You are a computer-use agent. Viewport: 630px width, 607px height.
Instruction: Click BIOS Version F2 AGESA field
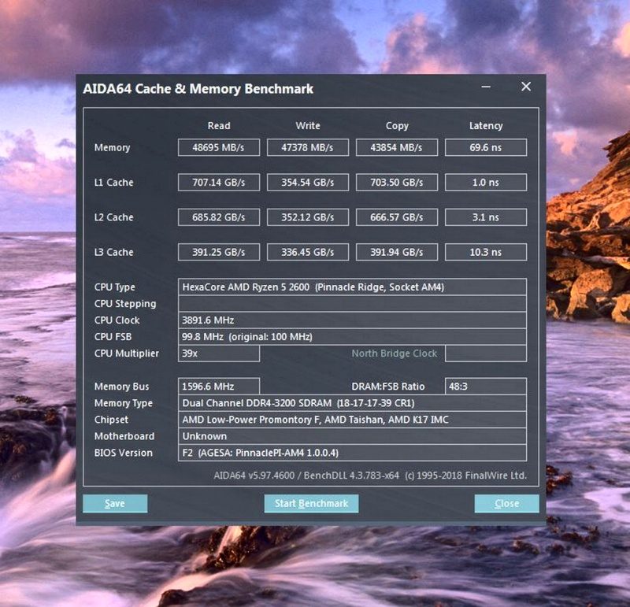click(x=352, y=453)
